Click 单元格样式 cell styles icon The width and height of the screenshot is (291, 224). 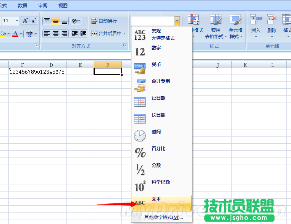click(x=236, y=19)
